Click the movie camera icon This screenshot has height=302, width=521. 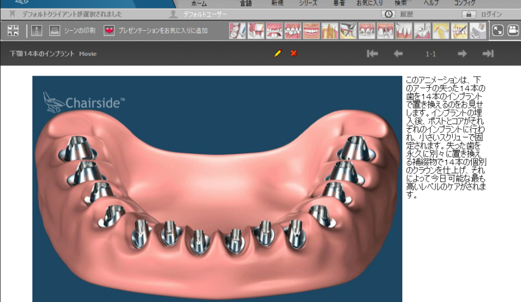coord(513,31)
